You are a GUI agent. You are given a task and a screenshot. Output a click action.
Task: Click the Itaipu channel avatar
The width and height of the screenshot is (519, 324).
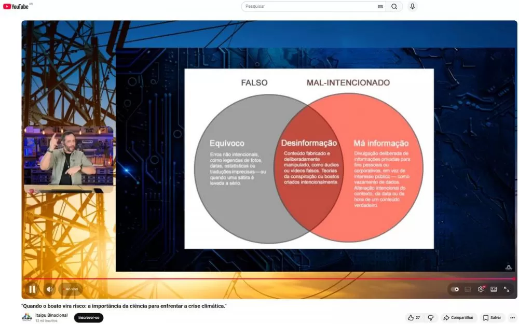pos(26,318)
